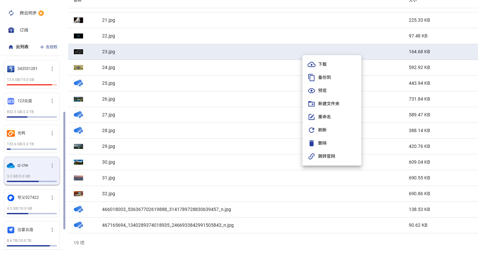Open the three-dot menu for 夸父027422
478x255 pixels.
52,197
